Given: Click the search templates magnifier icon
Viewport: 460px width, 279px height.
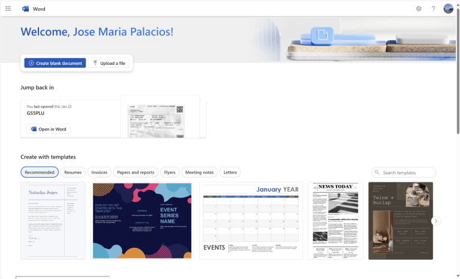Looking at the screenshot, I should (x=377, y=173).
